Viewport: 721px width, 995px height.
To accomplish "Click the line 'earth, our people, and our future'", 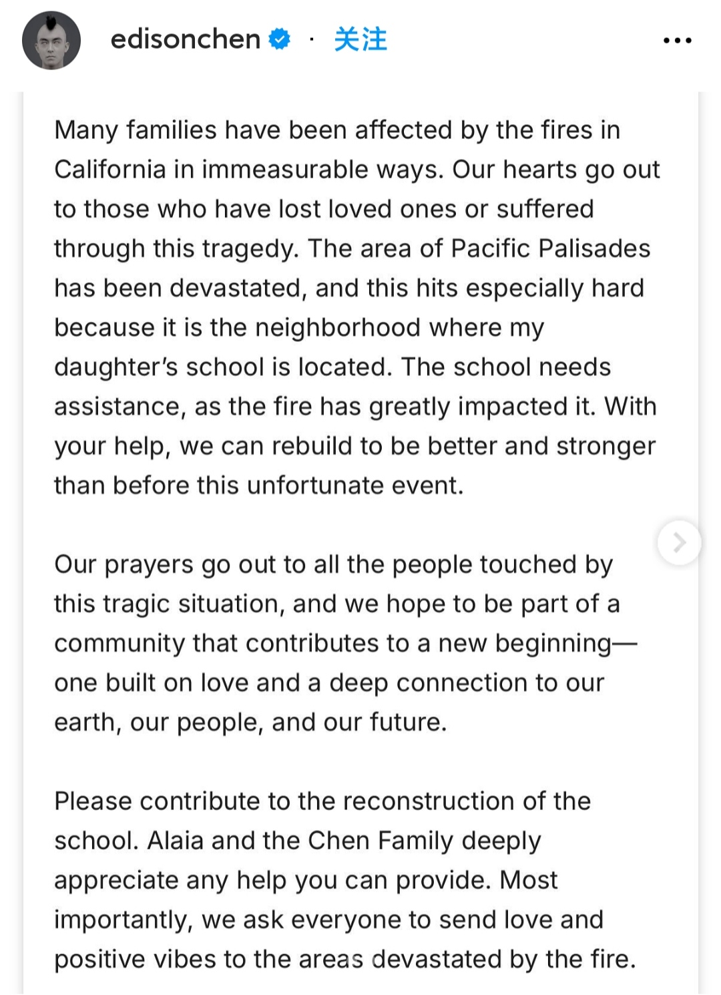I will [x=250, y=722].
